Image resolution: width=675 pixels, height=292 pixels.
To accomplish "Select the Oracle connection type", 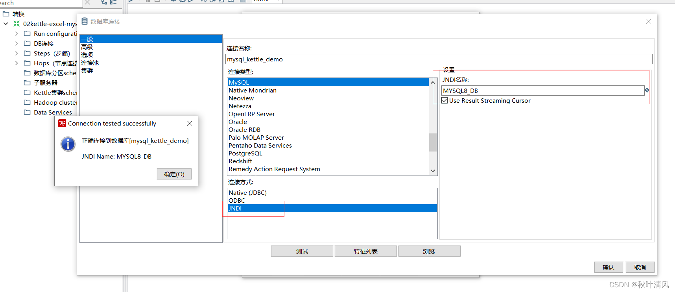I will (328, 122).
